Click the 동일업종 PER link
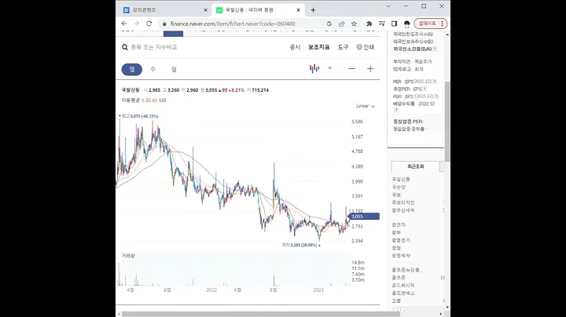Image resolution: width=566 pixels, height=317 pixels. (407, 122)
